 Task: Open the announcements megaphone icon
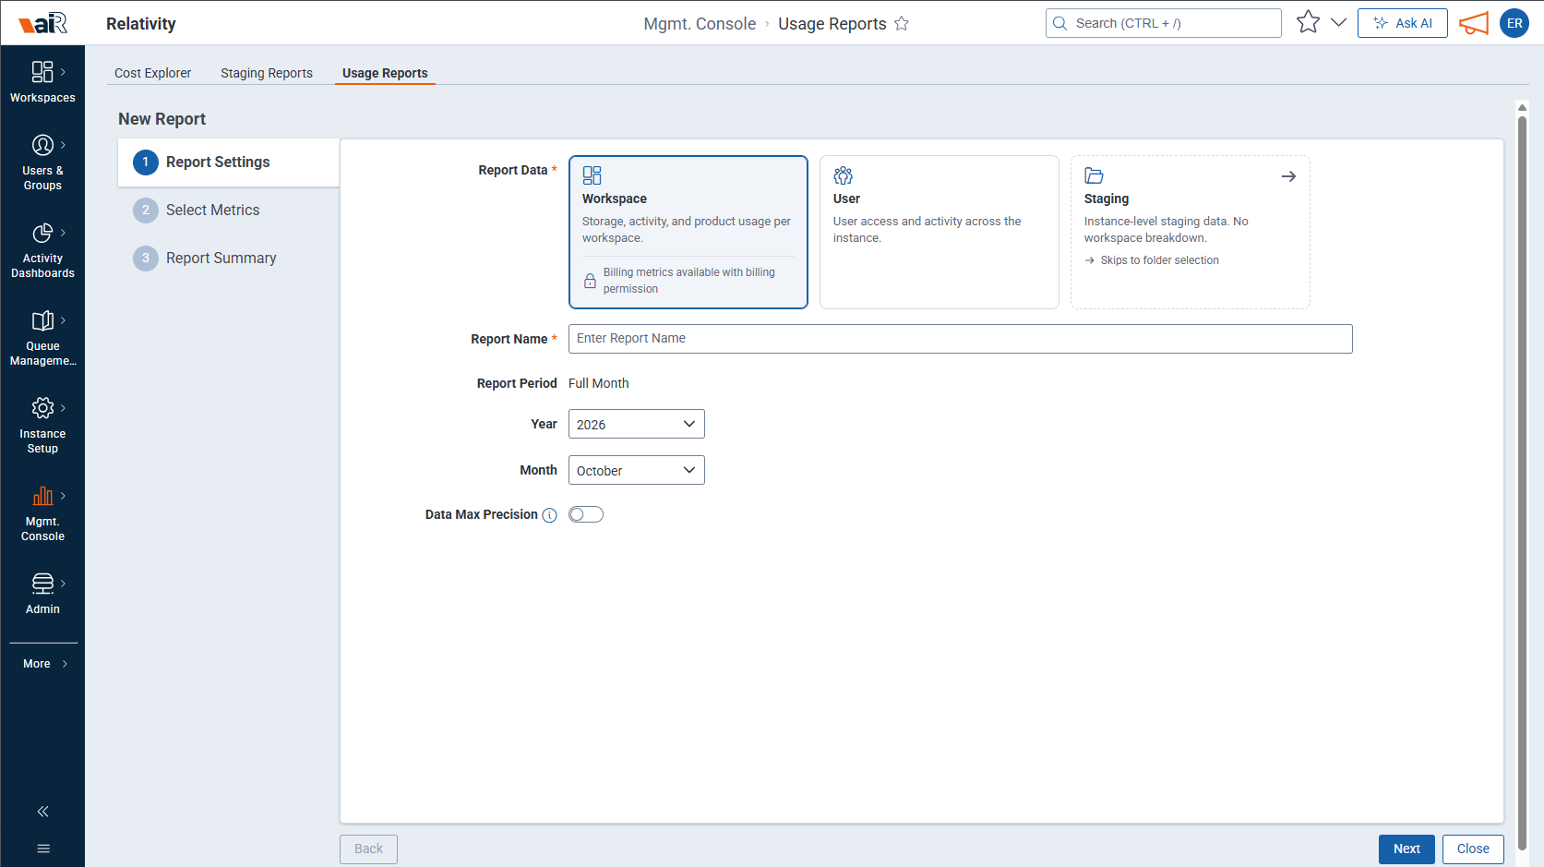[x=1474, y=23]
